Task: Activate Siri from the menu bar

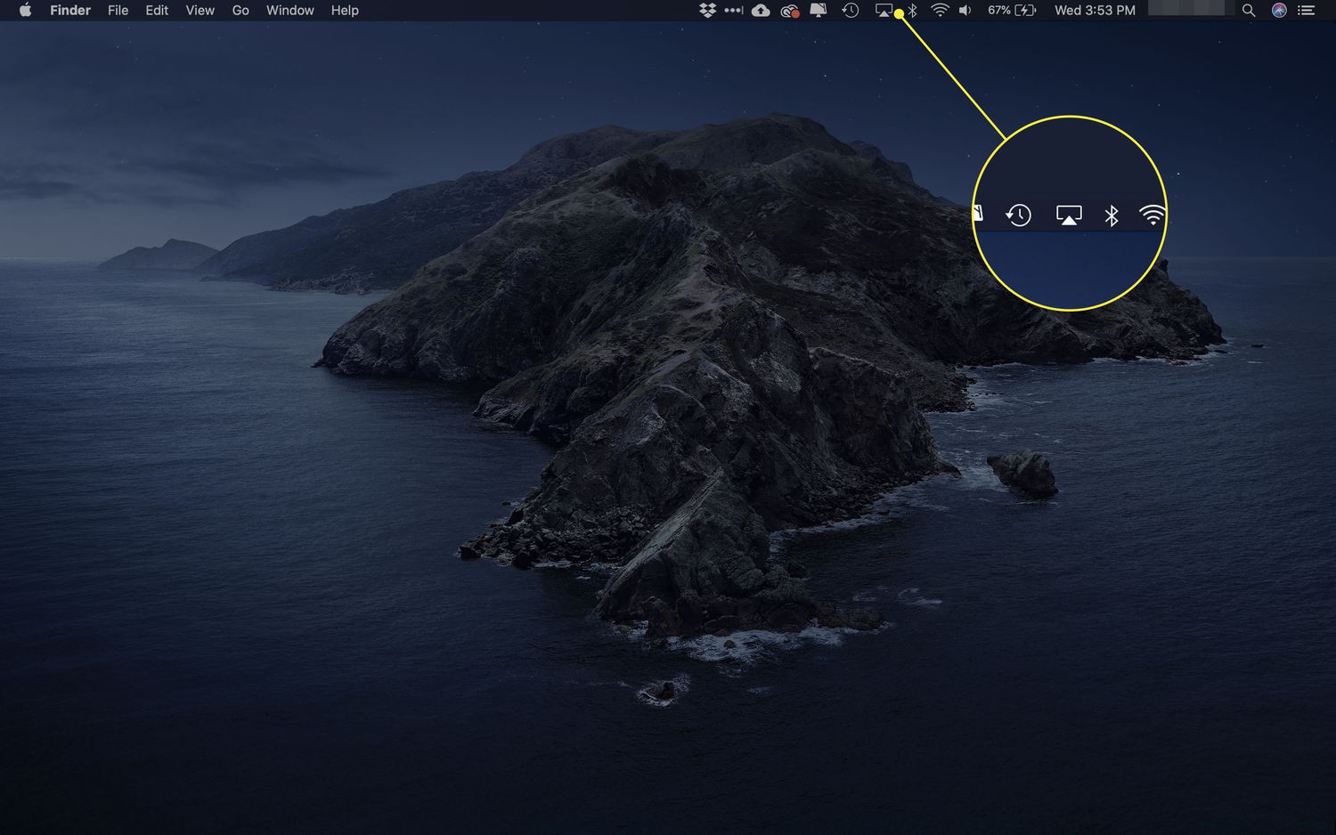Action: (x=1279, y=11)
